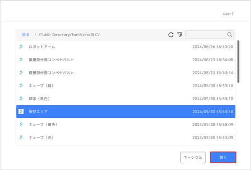Click the icon beside キューブ（赤）

21,138
